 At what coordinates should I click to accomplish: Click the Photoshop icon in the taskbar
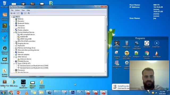point(73,92)
